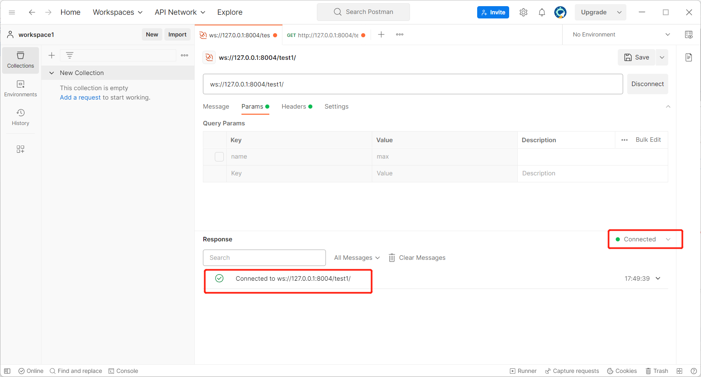Switch to the Headers tab
Screen dimensions: 701x377
[297, 107]
